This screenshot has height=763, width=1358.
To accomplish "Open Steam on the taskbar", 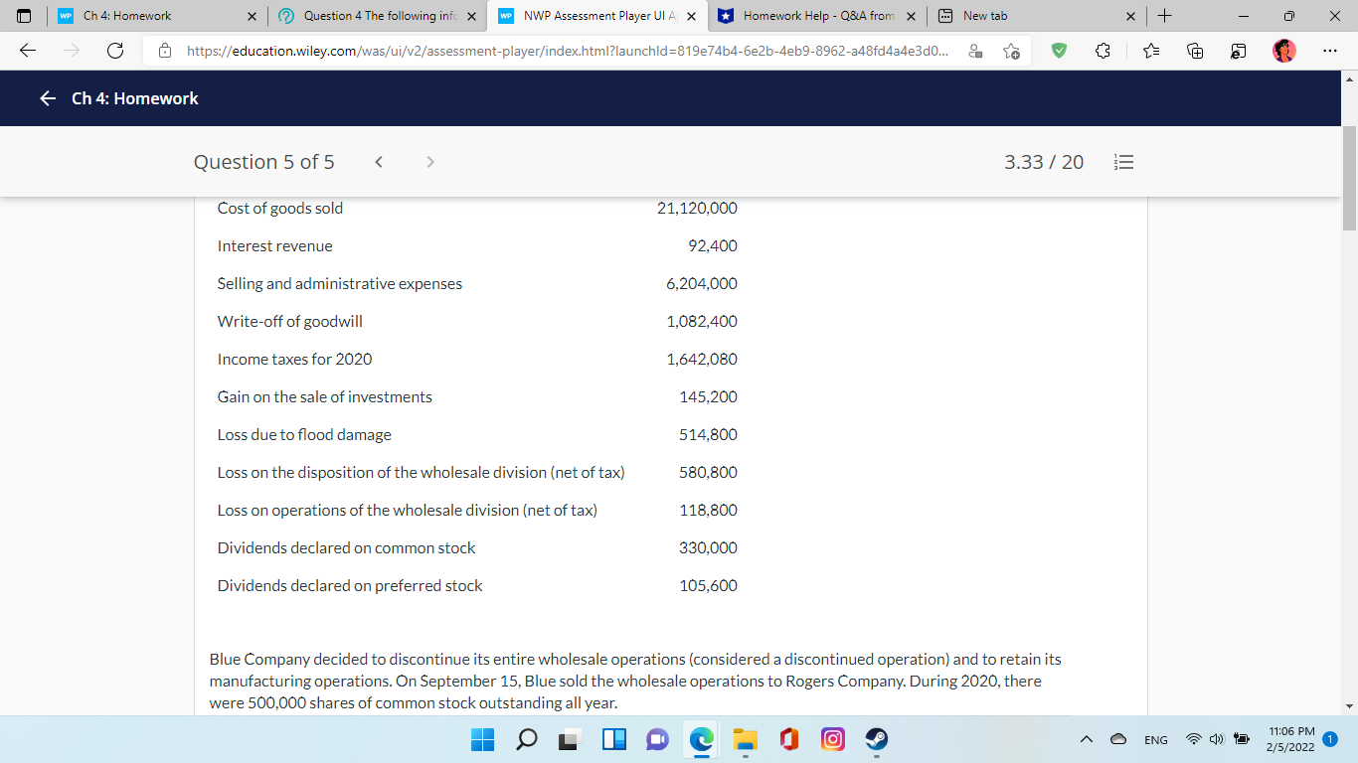I will tap(876, 740).
